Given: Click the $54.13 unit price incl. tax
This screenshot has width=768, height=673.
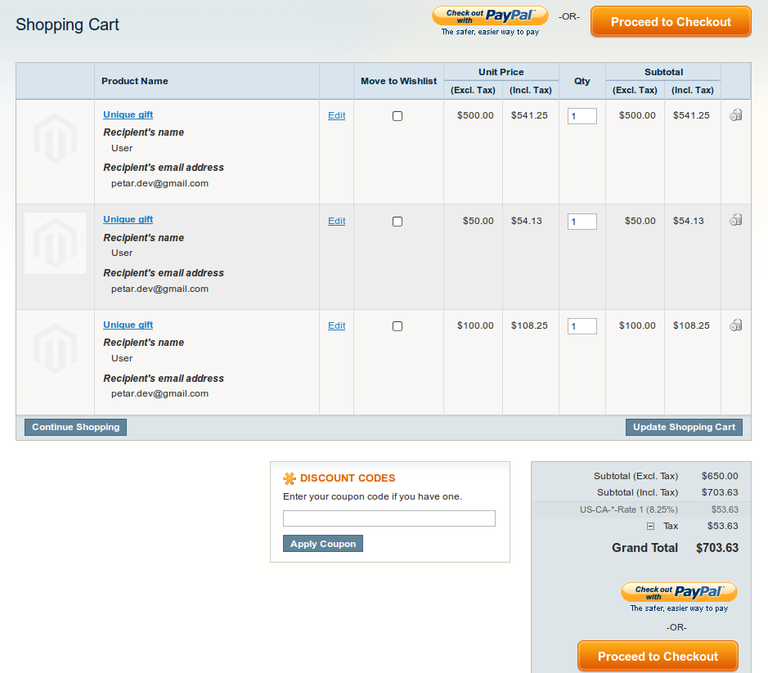Looking at the screenshot, I should [527, 221].
